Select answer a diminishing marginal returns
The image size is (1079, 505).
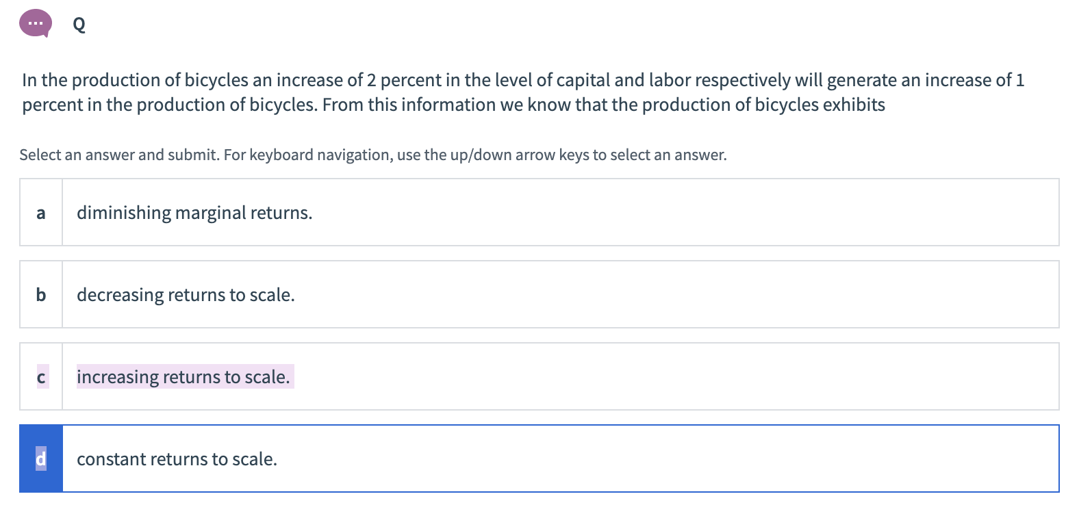click(x=539, y=212)
